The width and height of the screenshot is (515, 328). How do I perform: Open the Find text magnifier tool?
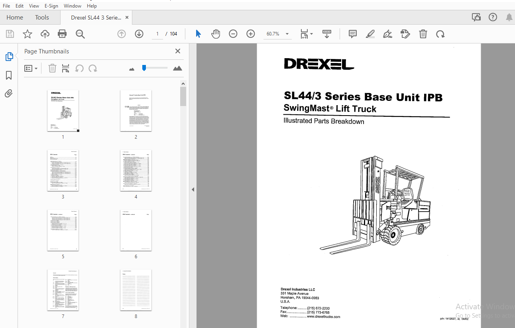(x=81, y=34)
